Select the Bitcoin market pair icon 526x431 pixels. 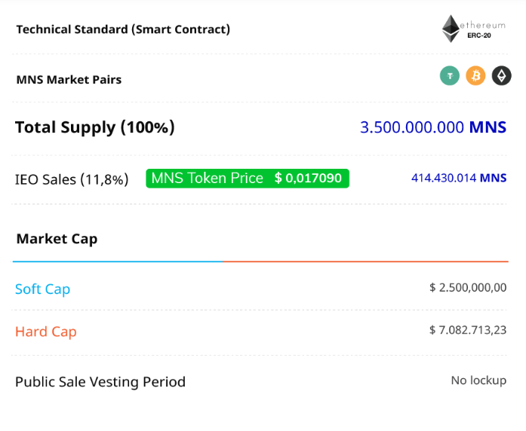click(475, 75)
